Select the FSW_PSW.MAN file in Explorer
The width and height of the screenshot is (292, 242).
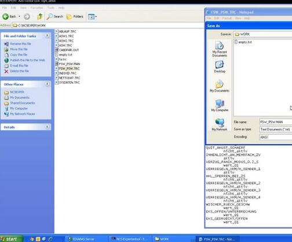[x=68, y=64]
